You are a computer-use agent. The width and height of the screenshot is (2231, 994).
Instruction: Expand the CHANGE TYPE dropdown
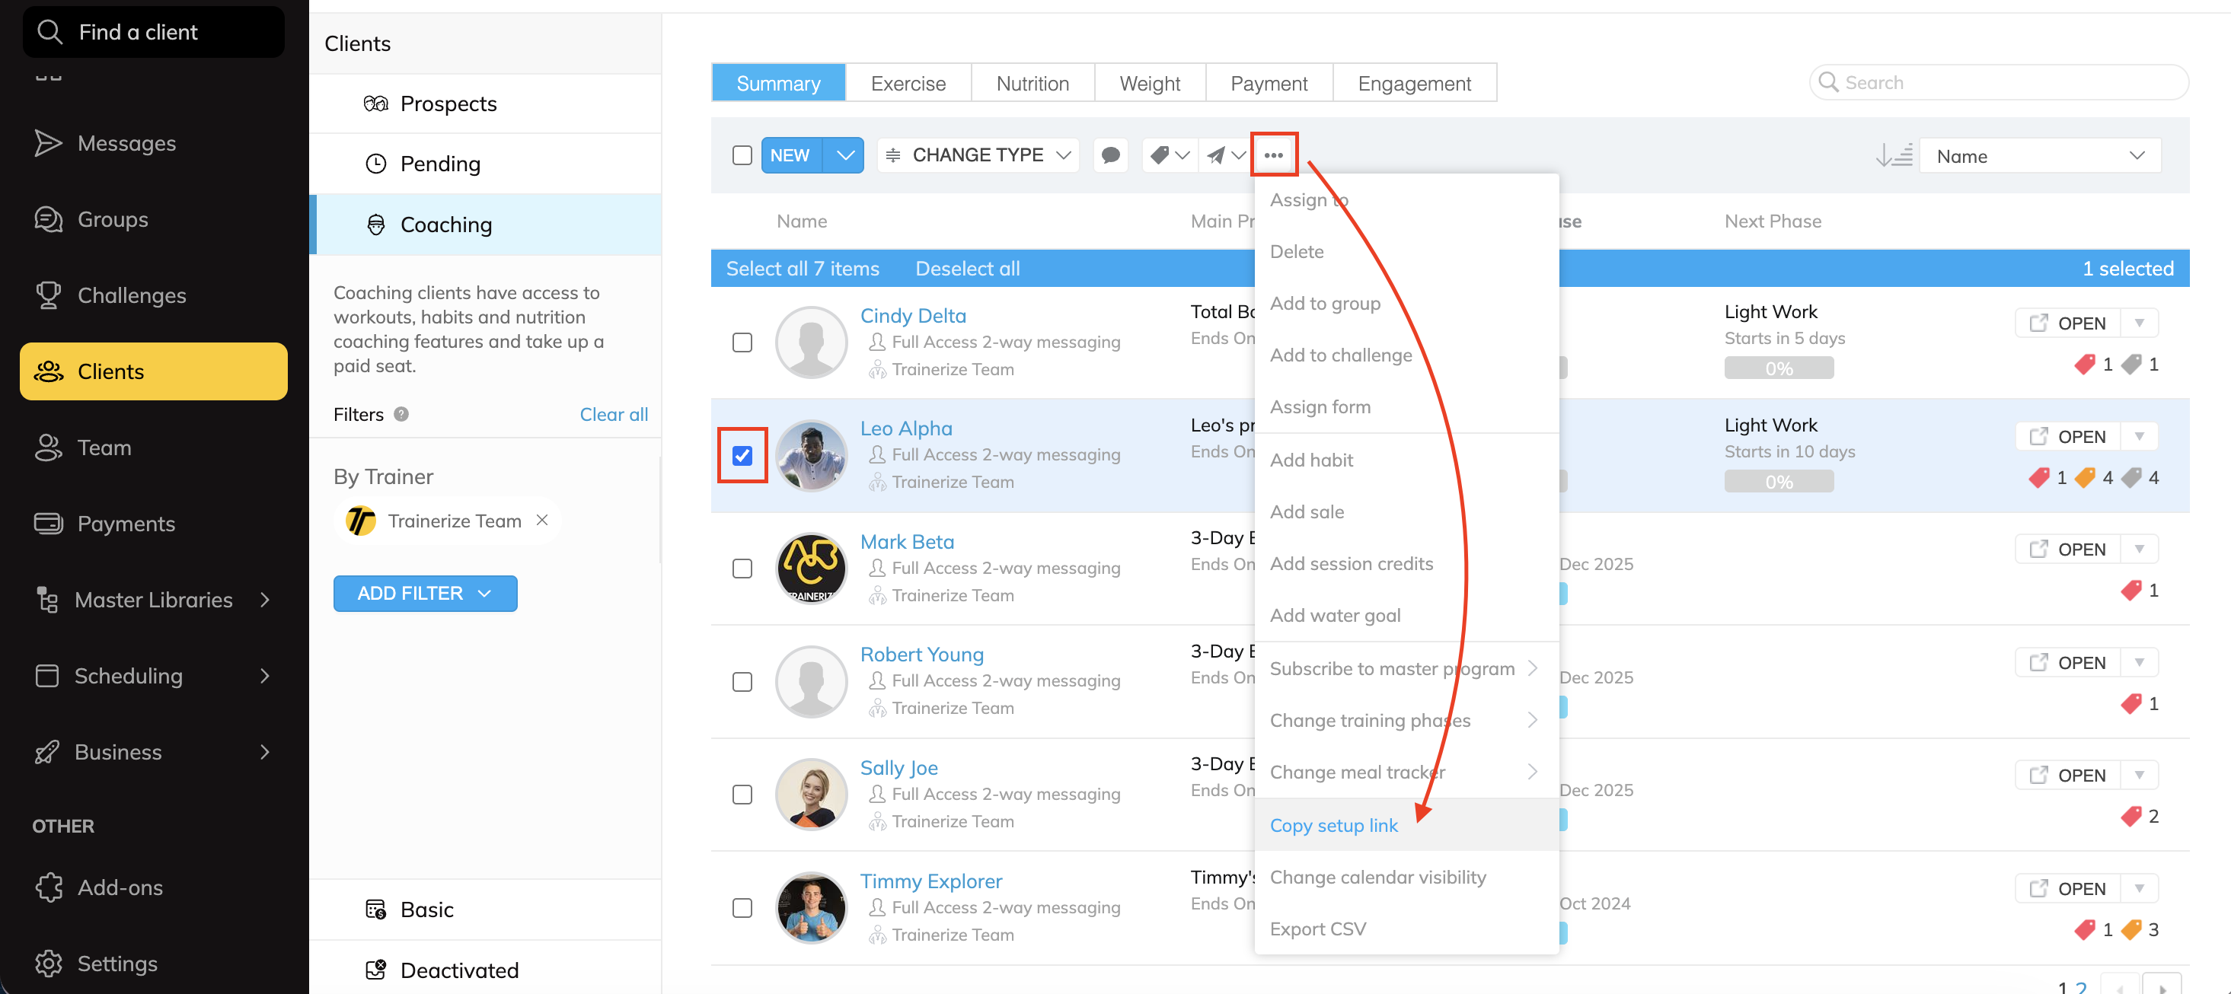pyautogui.click(x=978, y=155)
